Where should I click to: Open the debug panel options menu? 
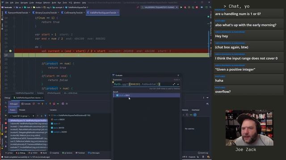coord(204,98)
